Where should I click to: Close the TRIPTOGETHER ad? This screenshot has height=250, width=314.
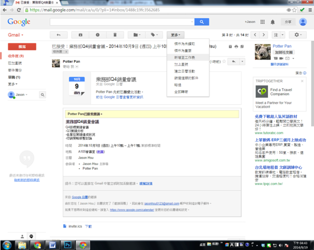[x=302, y=81]
